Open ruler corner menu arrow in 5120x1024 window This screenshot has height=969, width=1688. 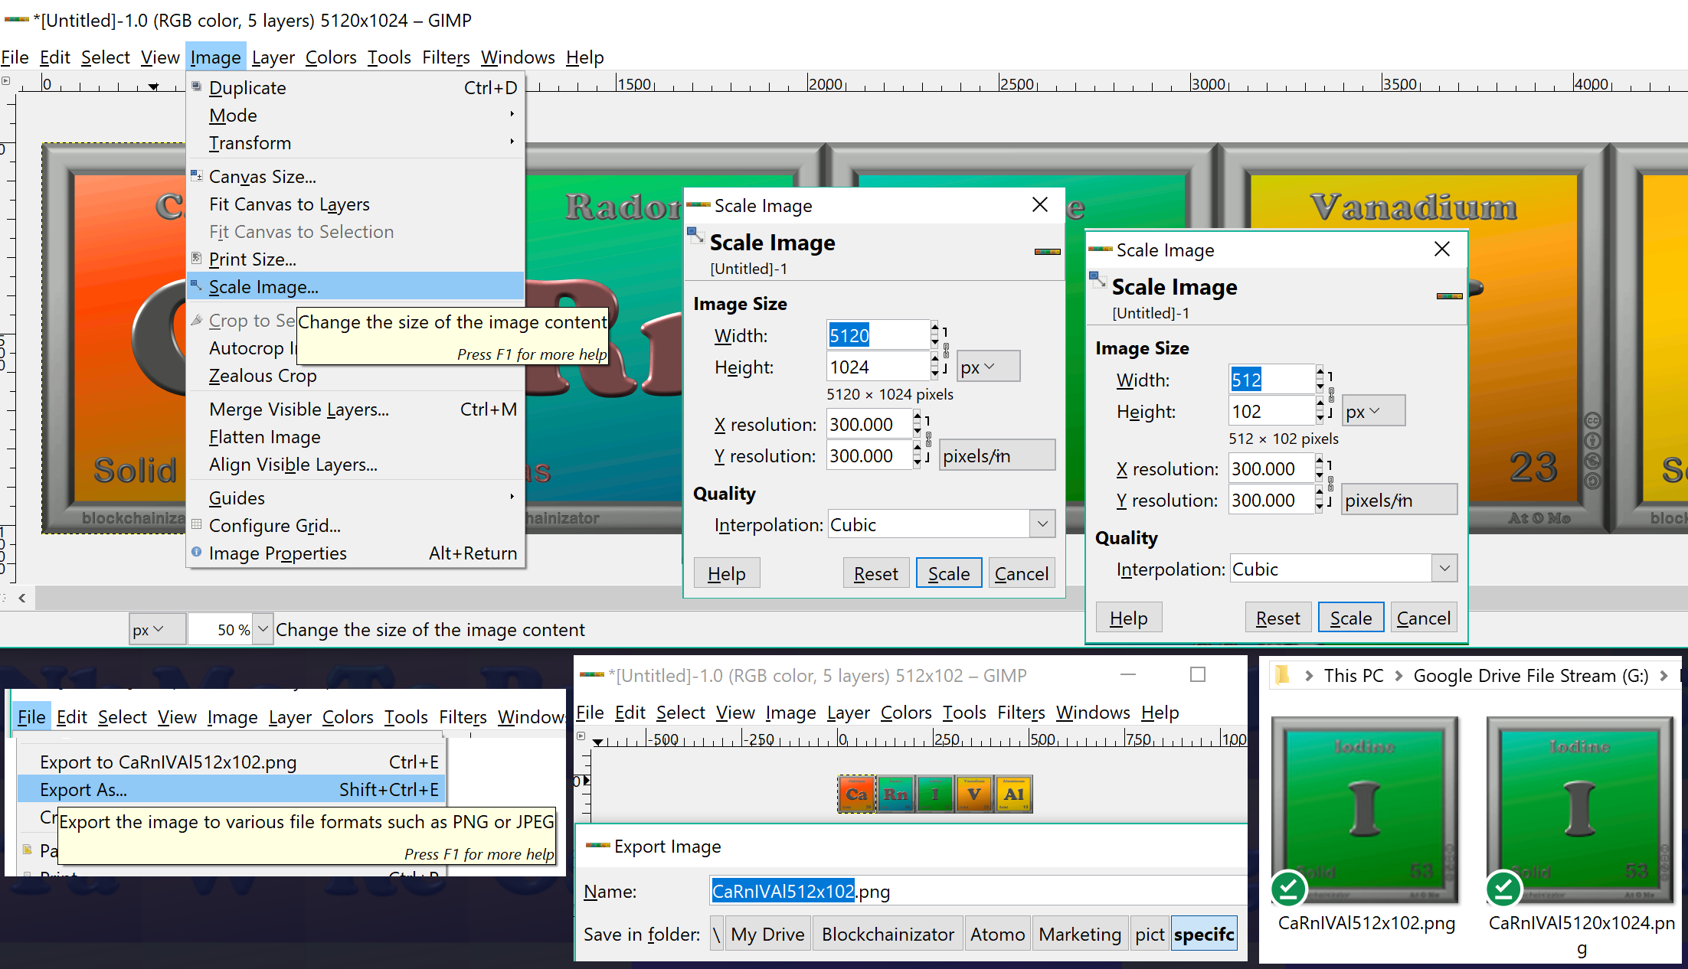coord(6,80)
